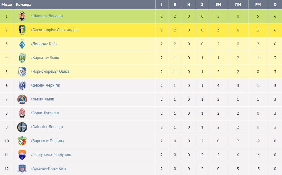Image resolution: width=282 pixels, height=175 pixels.
Task: Click the Arsenal-Kyiv club emblem
Action: tap(22, 169)
